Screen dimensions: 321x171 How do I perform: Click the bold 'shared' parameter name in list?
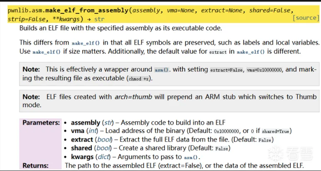[81, 148]
